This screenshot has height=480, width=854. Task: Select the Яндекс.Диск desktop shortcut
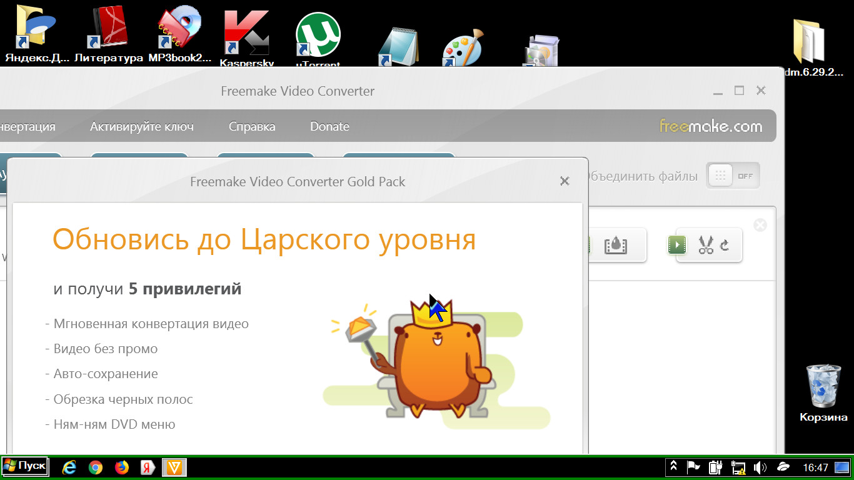36,35
